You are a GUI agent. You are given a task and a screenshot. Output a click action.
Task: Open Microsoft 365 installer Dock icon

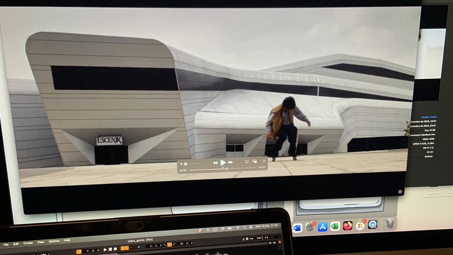click(360, 225)
